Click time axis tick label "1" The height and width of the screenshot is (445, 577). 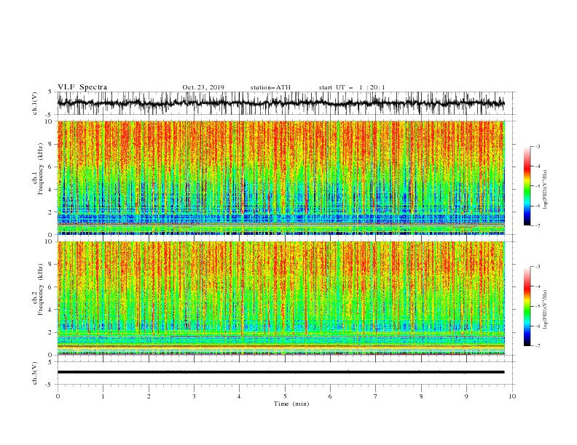coord(103,396)
